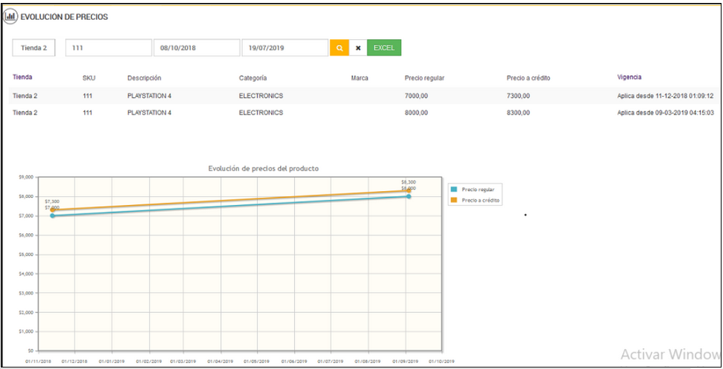Click the Evolucion de Precios chart icon
This screenshot has width=723, height=369.
coord(10,16)
